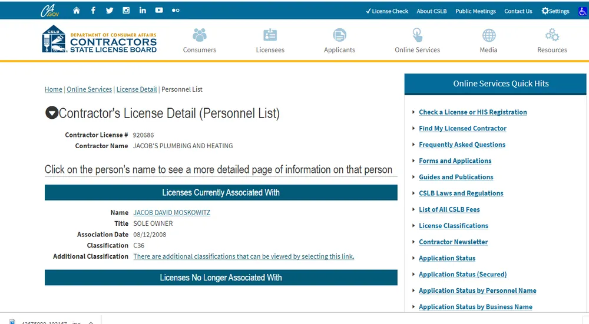Open the Settings gear in top bar
Image resolution: width=589 pixels, height=324 pixels.
coord(555,11)
